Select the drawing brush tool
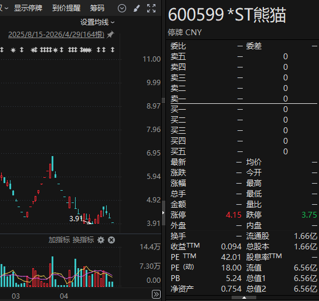Screen dimensions: 319x301 click(137, 8)
